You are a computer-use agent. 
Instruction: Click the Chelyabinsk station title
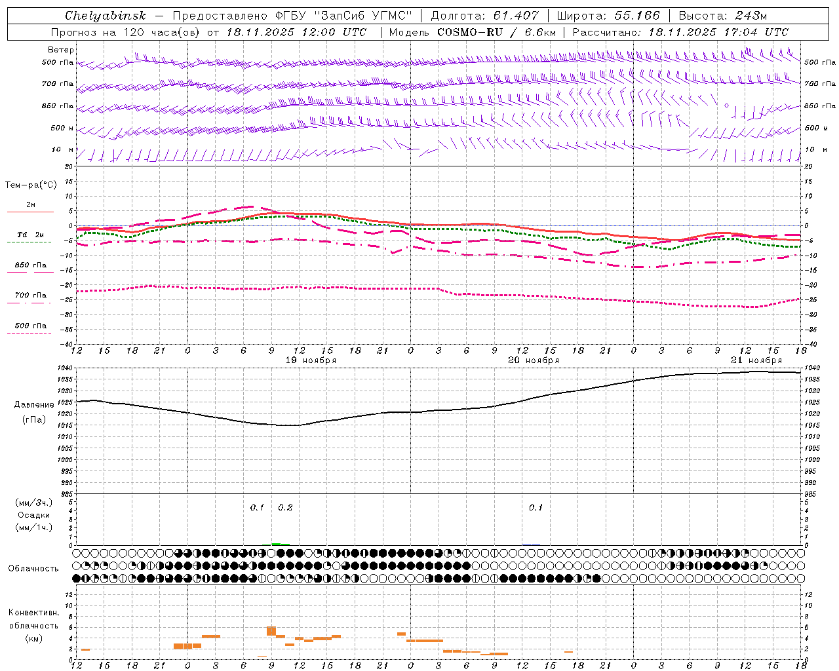tap(105, 16)
